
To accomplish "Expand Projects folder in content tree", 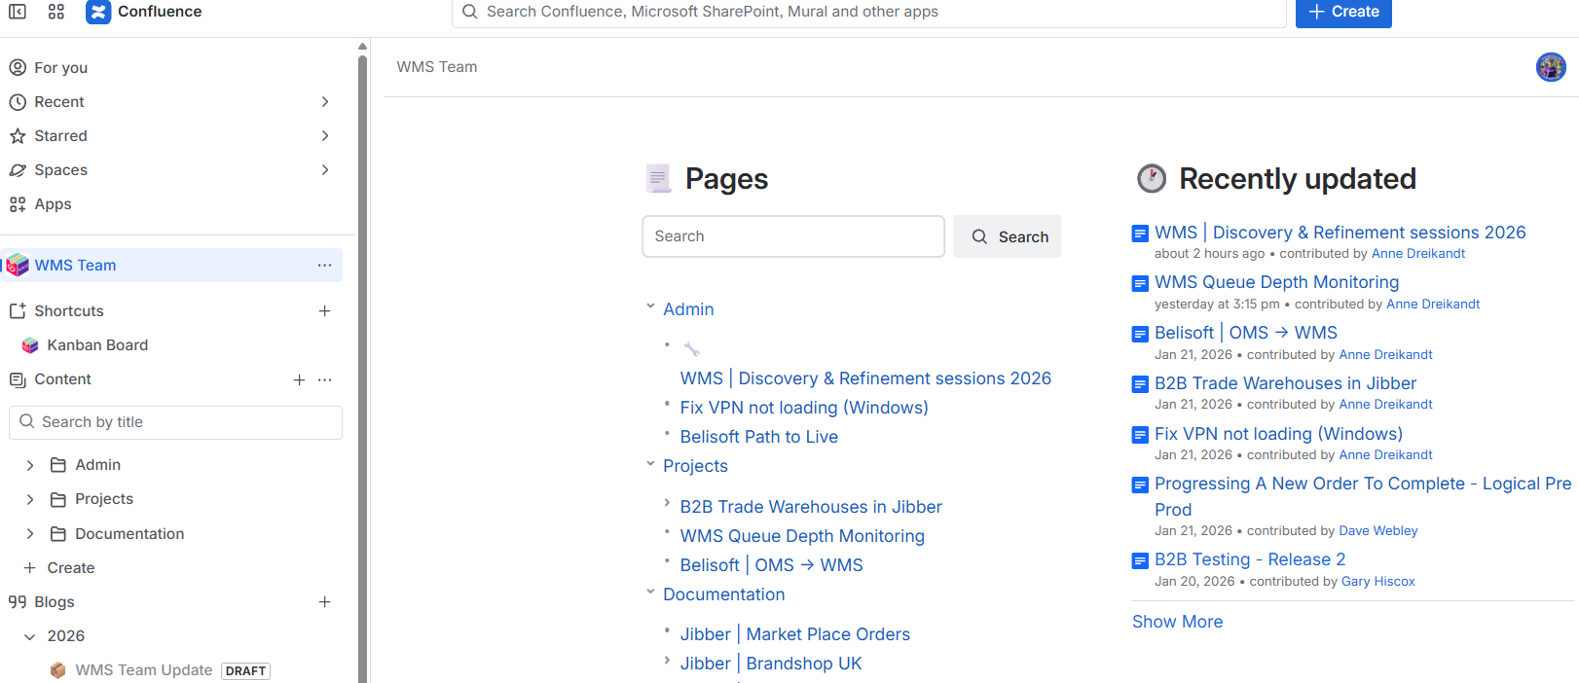I will pos(30,499).
